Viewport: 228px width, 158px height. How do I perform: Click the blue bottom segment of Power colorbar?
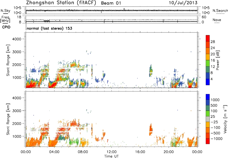click(x=208, y=82)
